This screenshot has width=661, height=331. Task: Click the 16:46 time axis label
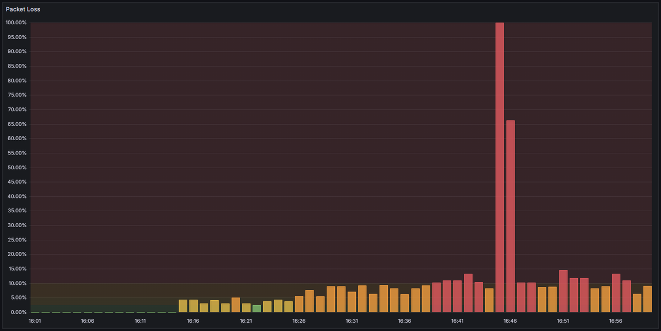click(x=510, y=321)
